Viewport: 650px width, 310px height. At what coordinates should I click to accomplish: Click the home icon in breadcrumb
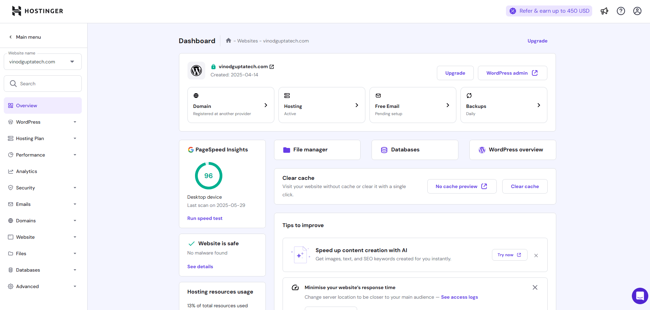tap(229, 40)
